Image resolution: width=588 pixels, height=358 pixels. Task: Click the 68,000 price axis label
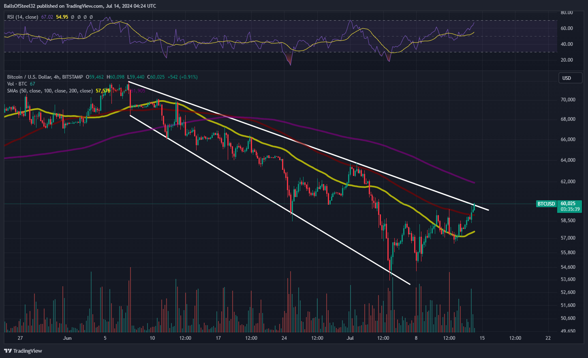(568, 119)
